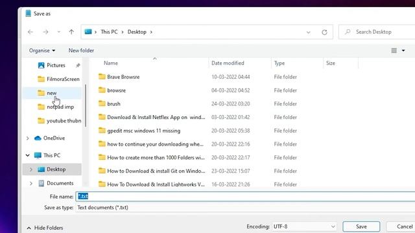Expand the OneDrive tree node
The width and height of the screenshot is (415, 233).
coord(27,138)
